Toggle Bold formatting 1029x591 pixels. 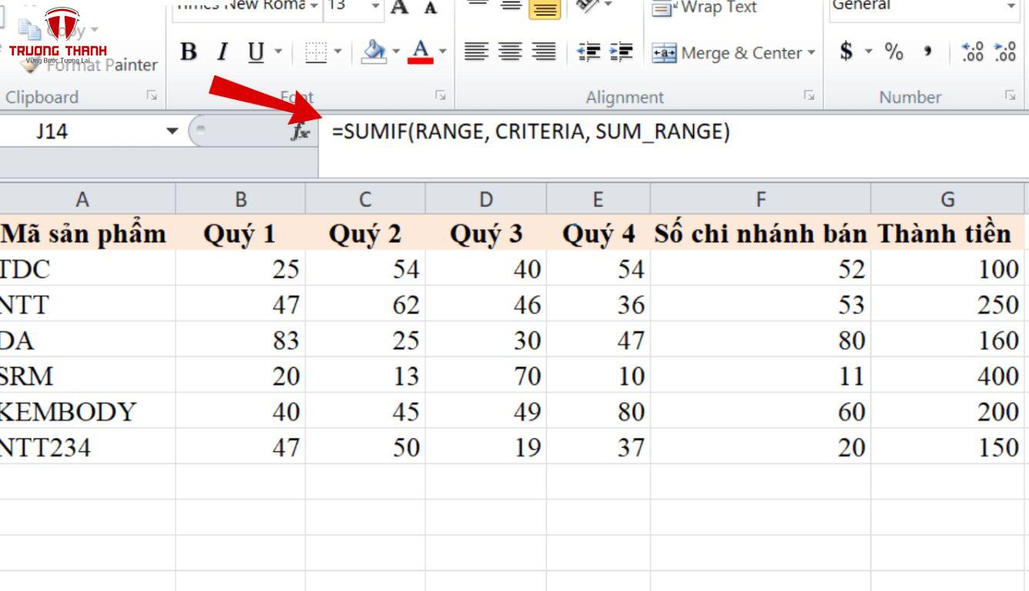(x=189, y=52)
